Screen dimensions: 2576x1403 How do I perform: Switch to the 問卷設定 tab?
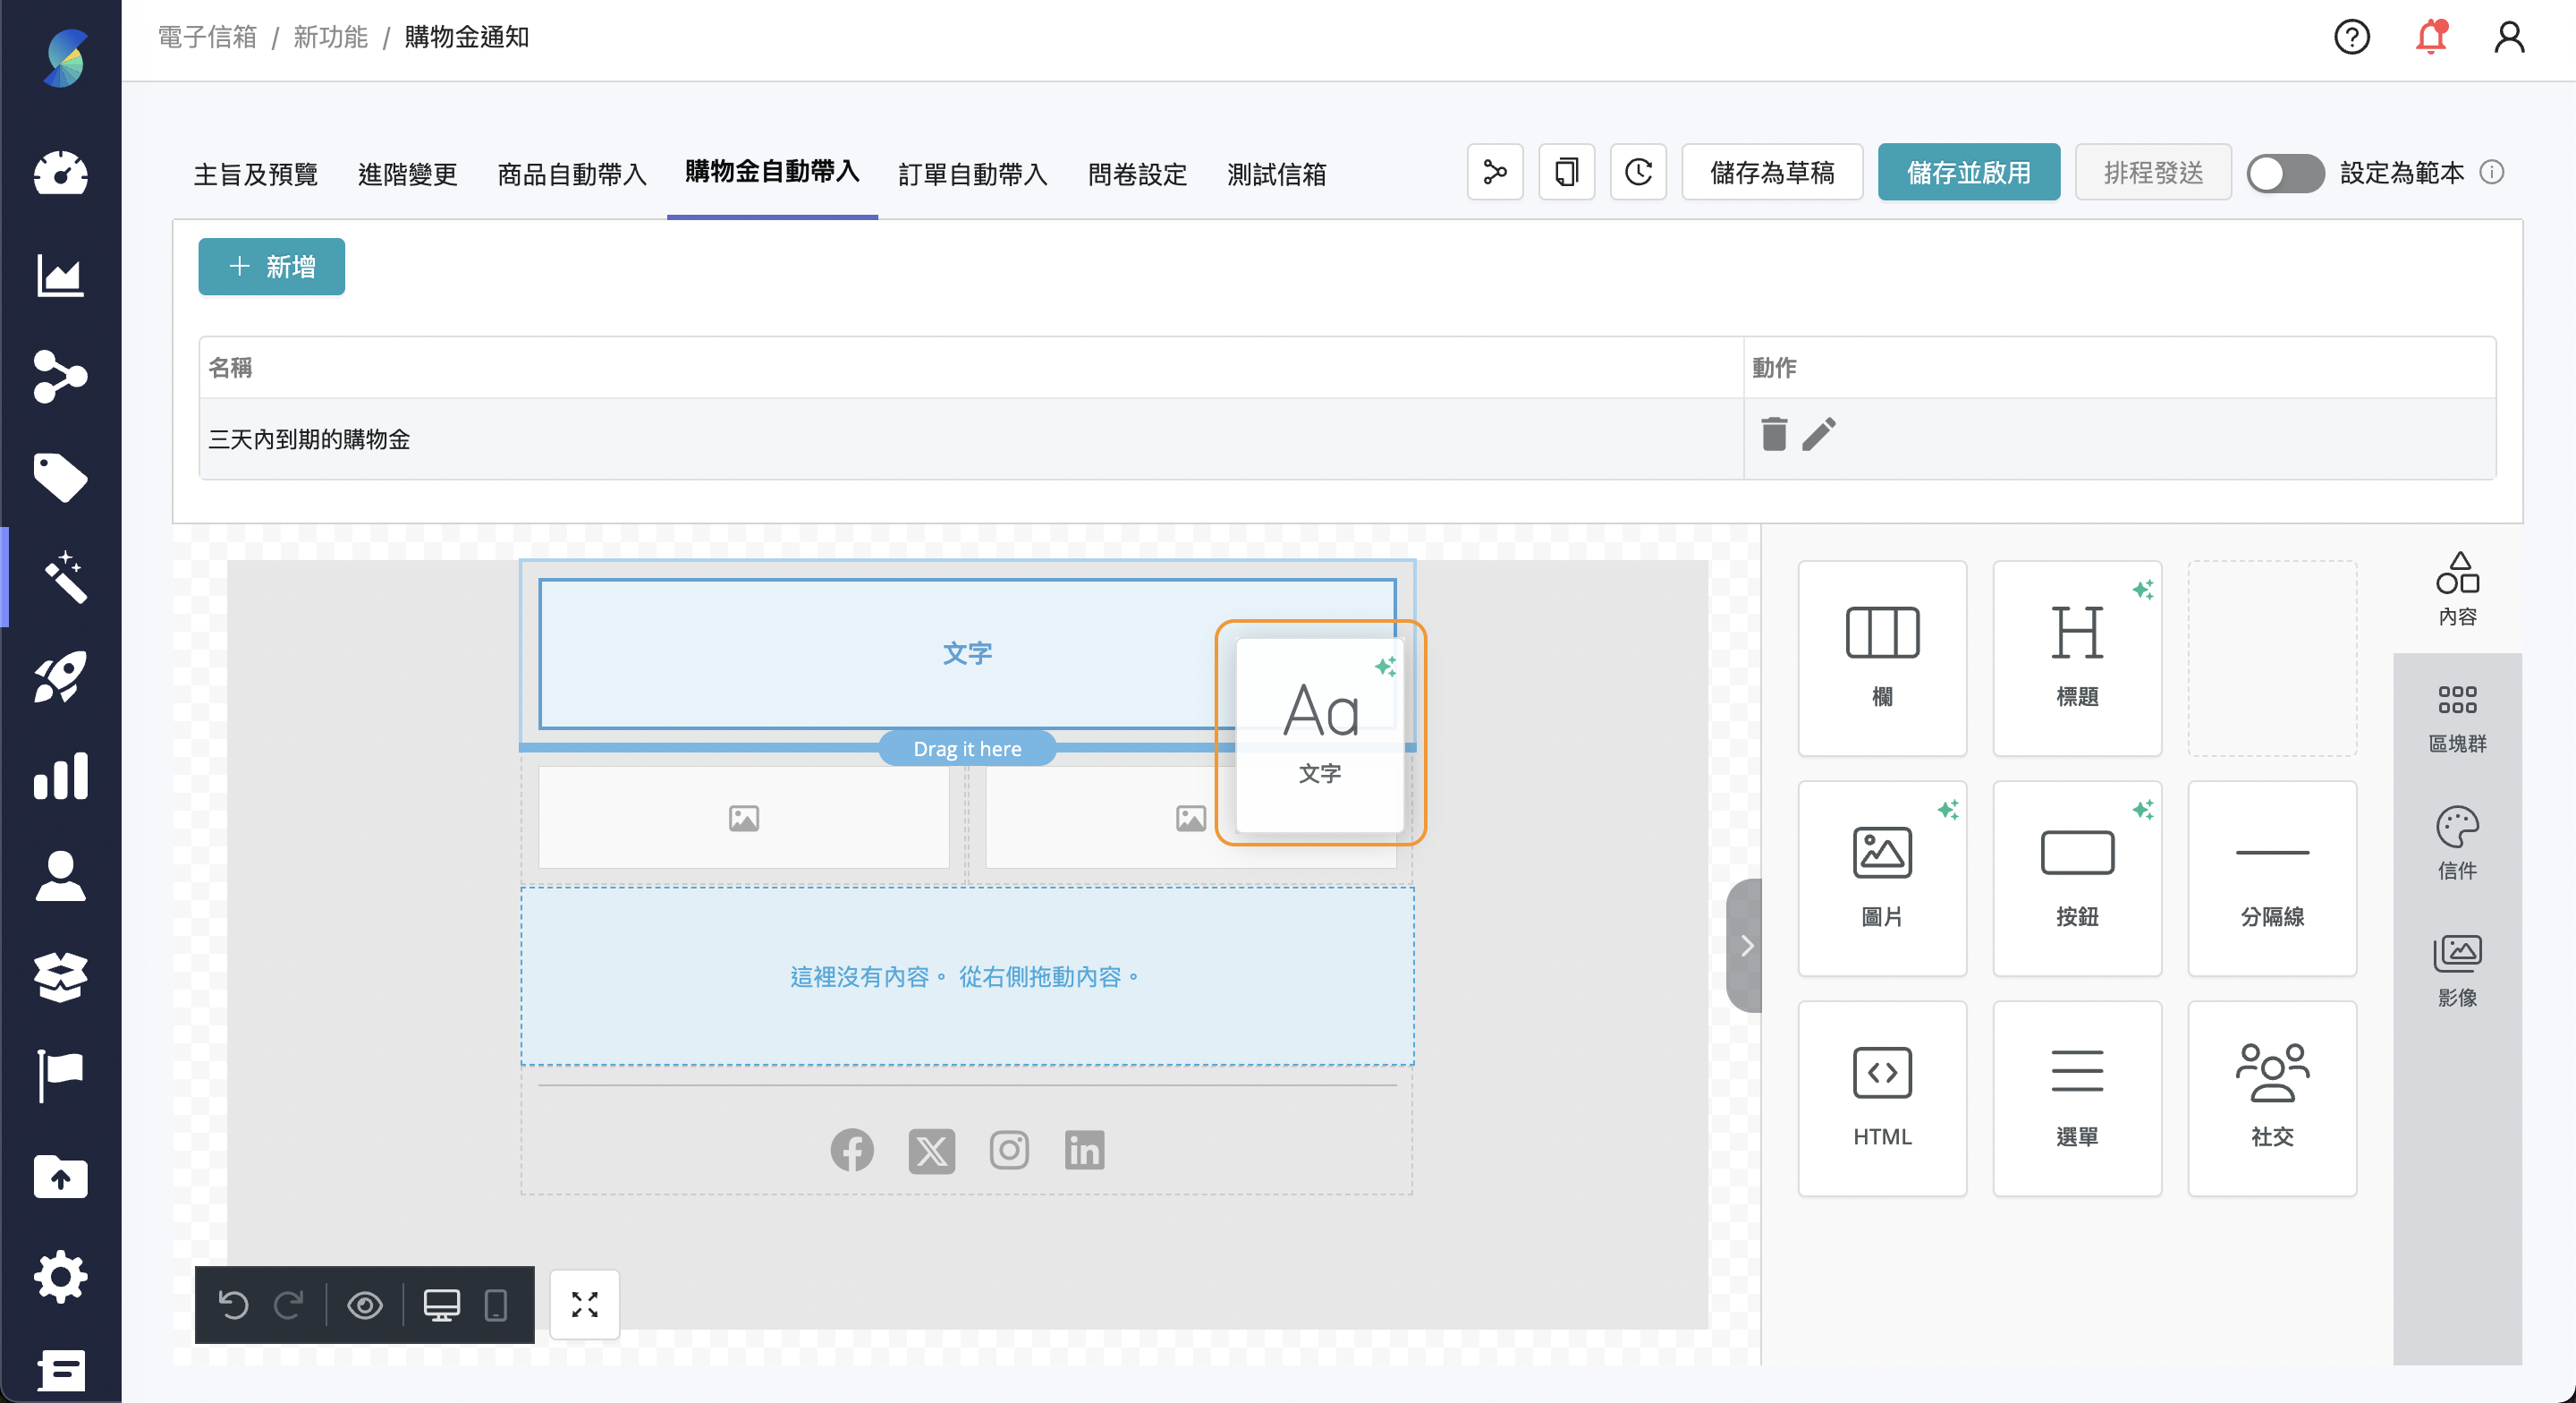coord(1137,174)
